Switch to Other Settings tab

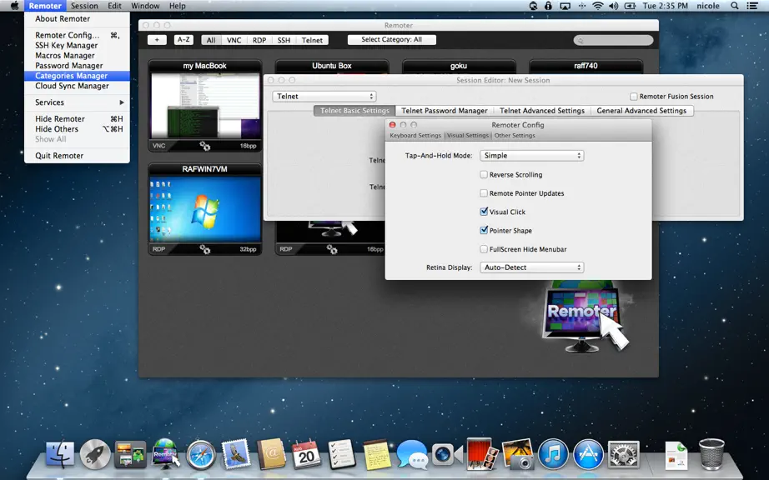pos(515,136)
